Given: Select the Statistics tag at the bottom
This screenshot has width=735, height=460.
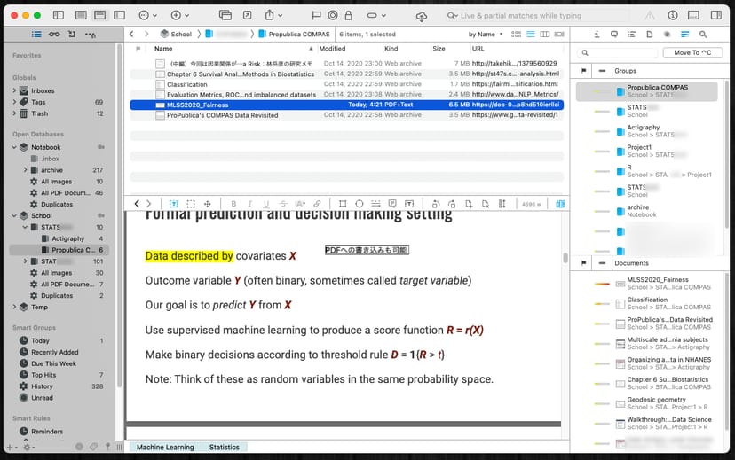Looking at the screenshot, I should pos(224,448).
